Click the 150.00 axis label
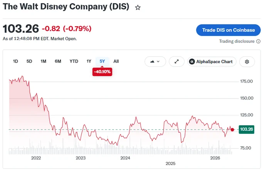This screenshot has width=262, height=170. coord(247,98)
